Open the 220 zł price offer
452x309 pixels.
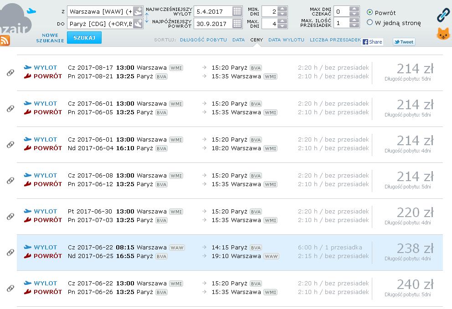415,213
